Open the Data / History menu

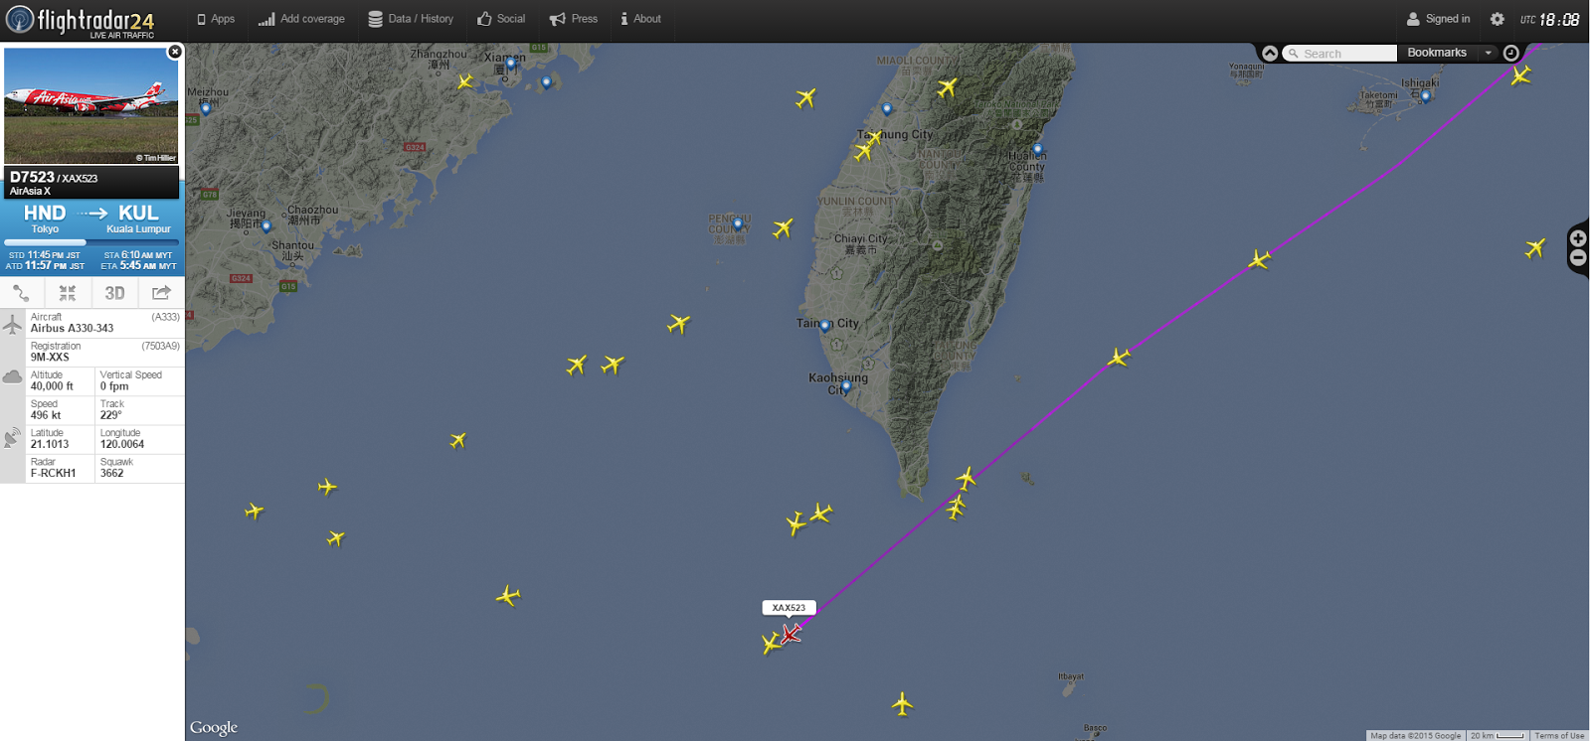pyautogui.click(x=411, y=19)
